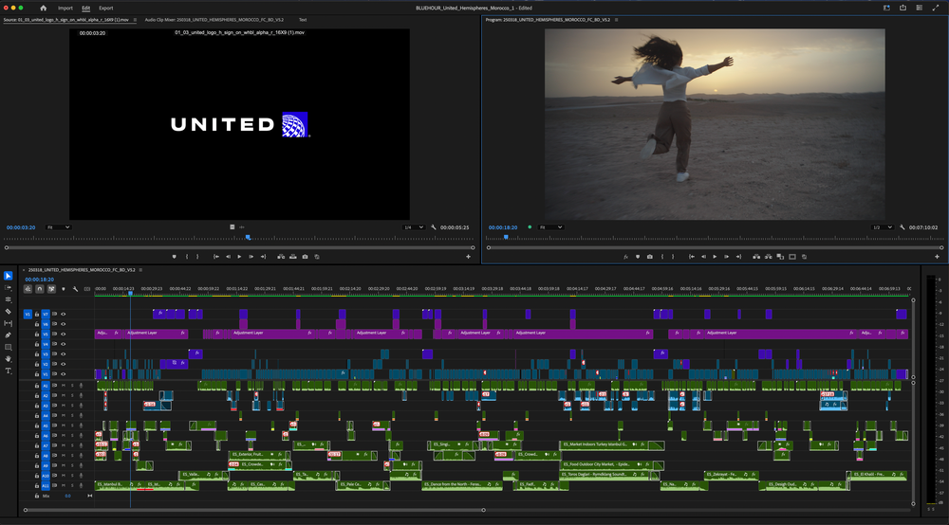Step forward one frame in Program monitor
This screenshot has height=525, width=949.
click(727, 257)
